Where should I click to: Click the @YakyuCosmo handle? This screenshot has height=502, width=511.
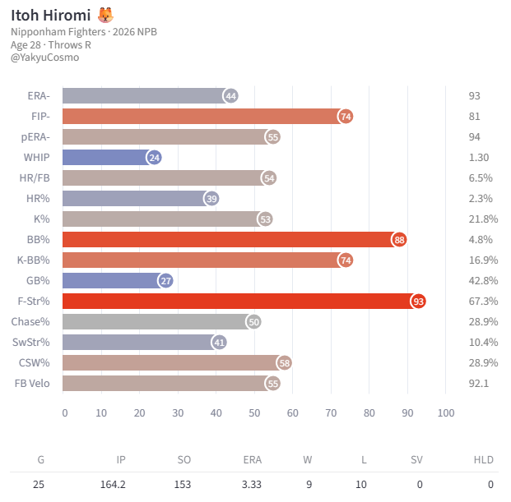point(44,58)
